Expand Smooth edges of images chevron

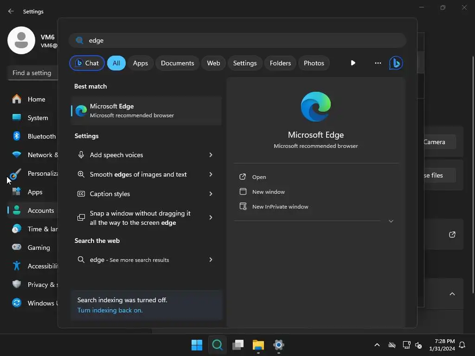(211, 174)
